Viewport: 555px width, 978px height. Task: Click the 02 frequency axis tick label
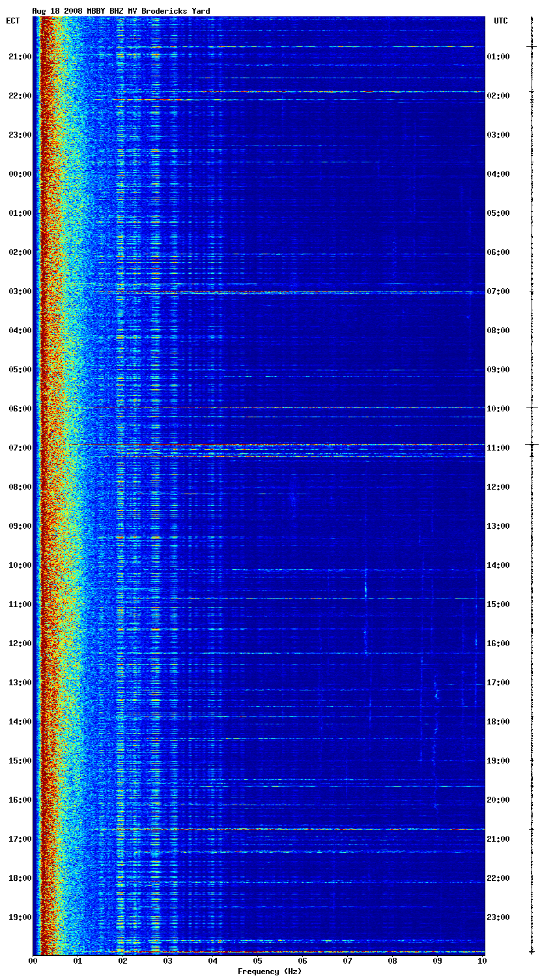(122, 961)
